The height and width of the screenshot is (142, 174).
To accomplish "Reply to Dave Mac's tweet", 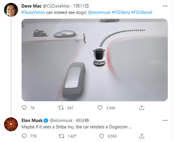I will click(24, 108).
